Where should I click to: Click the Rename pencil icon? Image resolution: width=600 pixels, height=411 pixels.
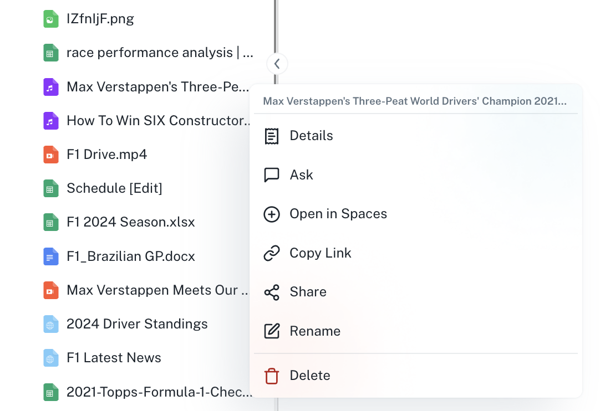272,331
